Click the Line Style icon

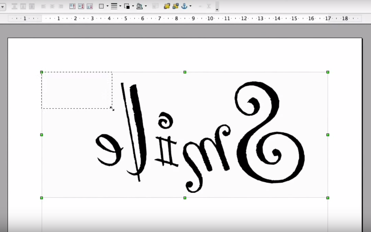115,6
